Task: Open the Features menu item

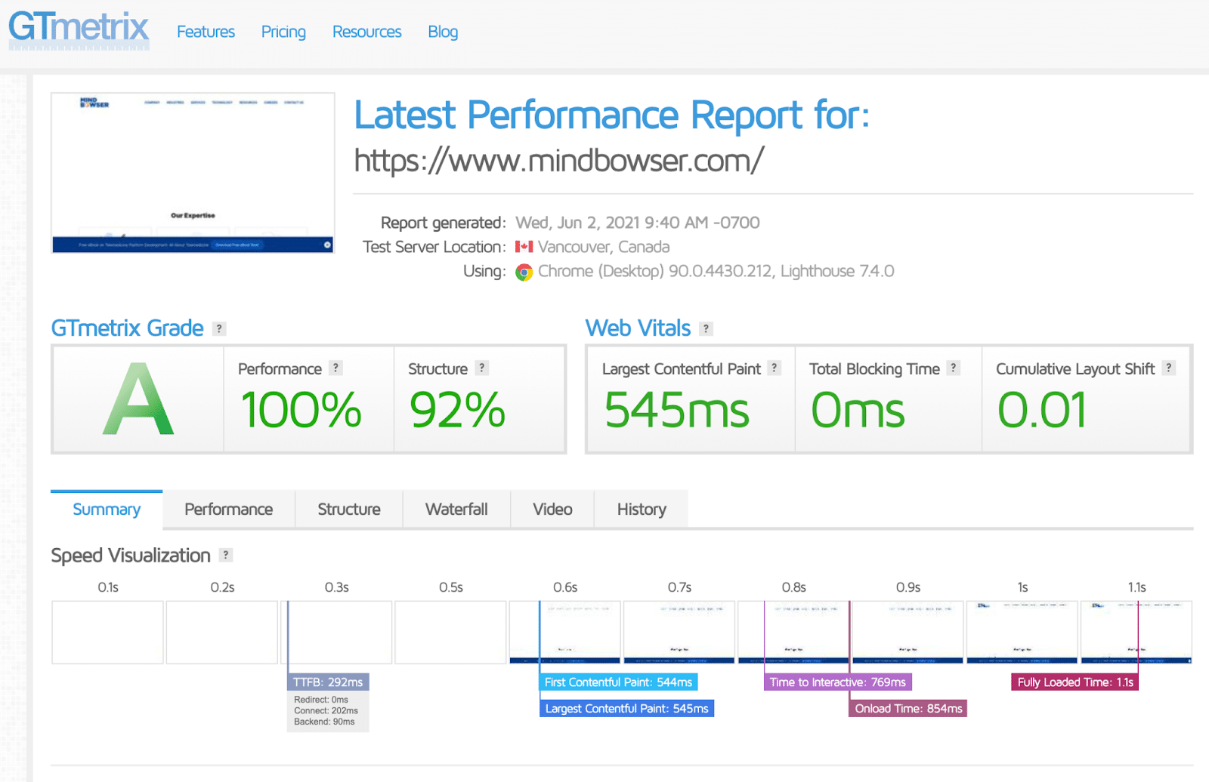Action: [x=206, y=32]
